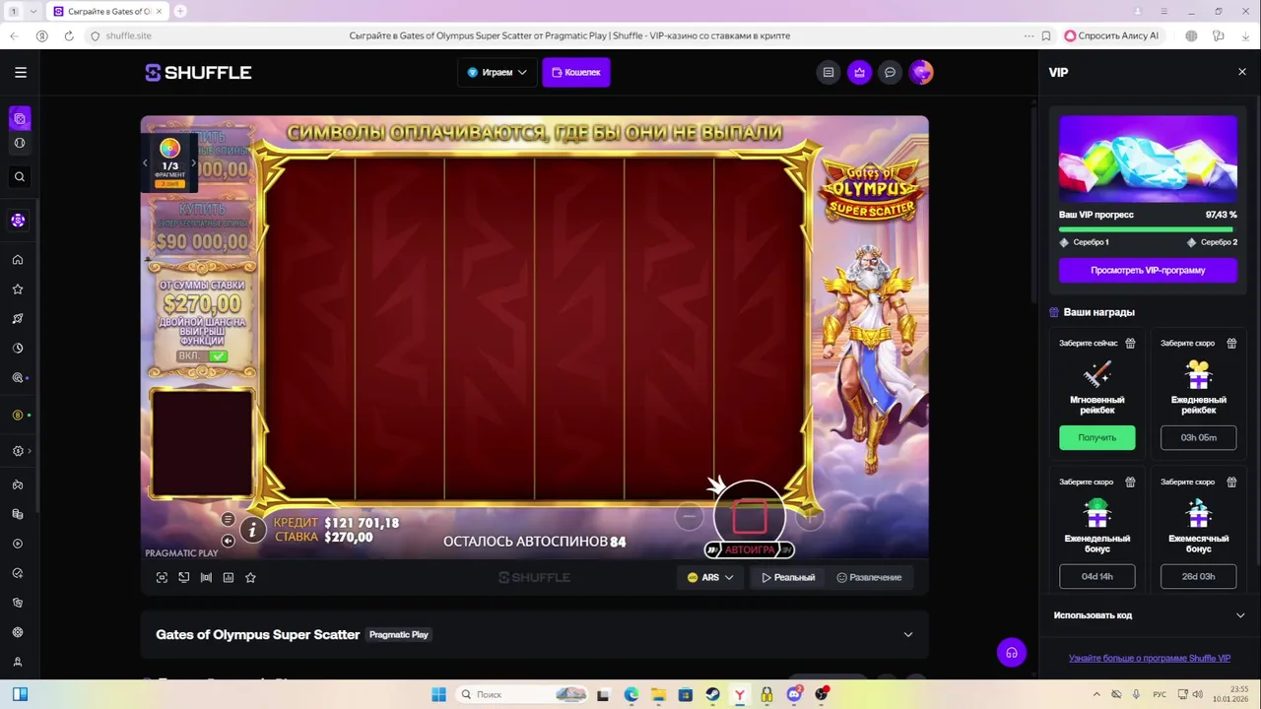Decrease bet with the minus button
The height and width of the screenshot is (709, 1261).
click(690, 516)
